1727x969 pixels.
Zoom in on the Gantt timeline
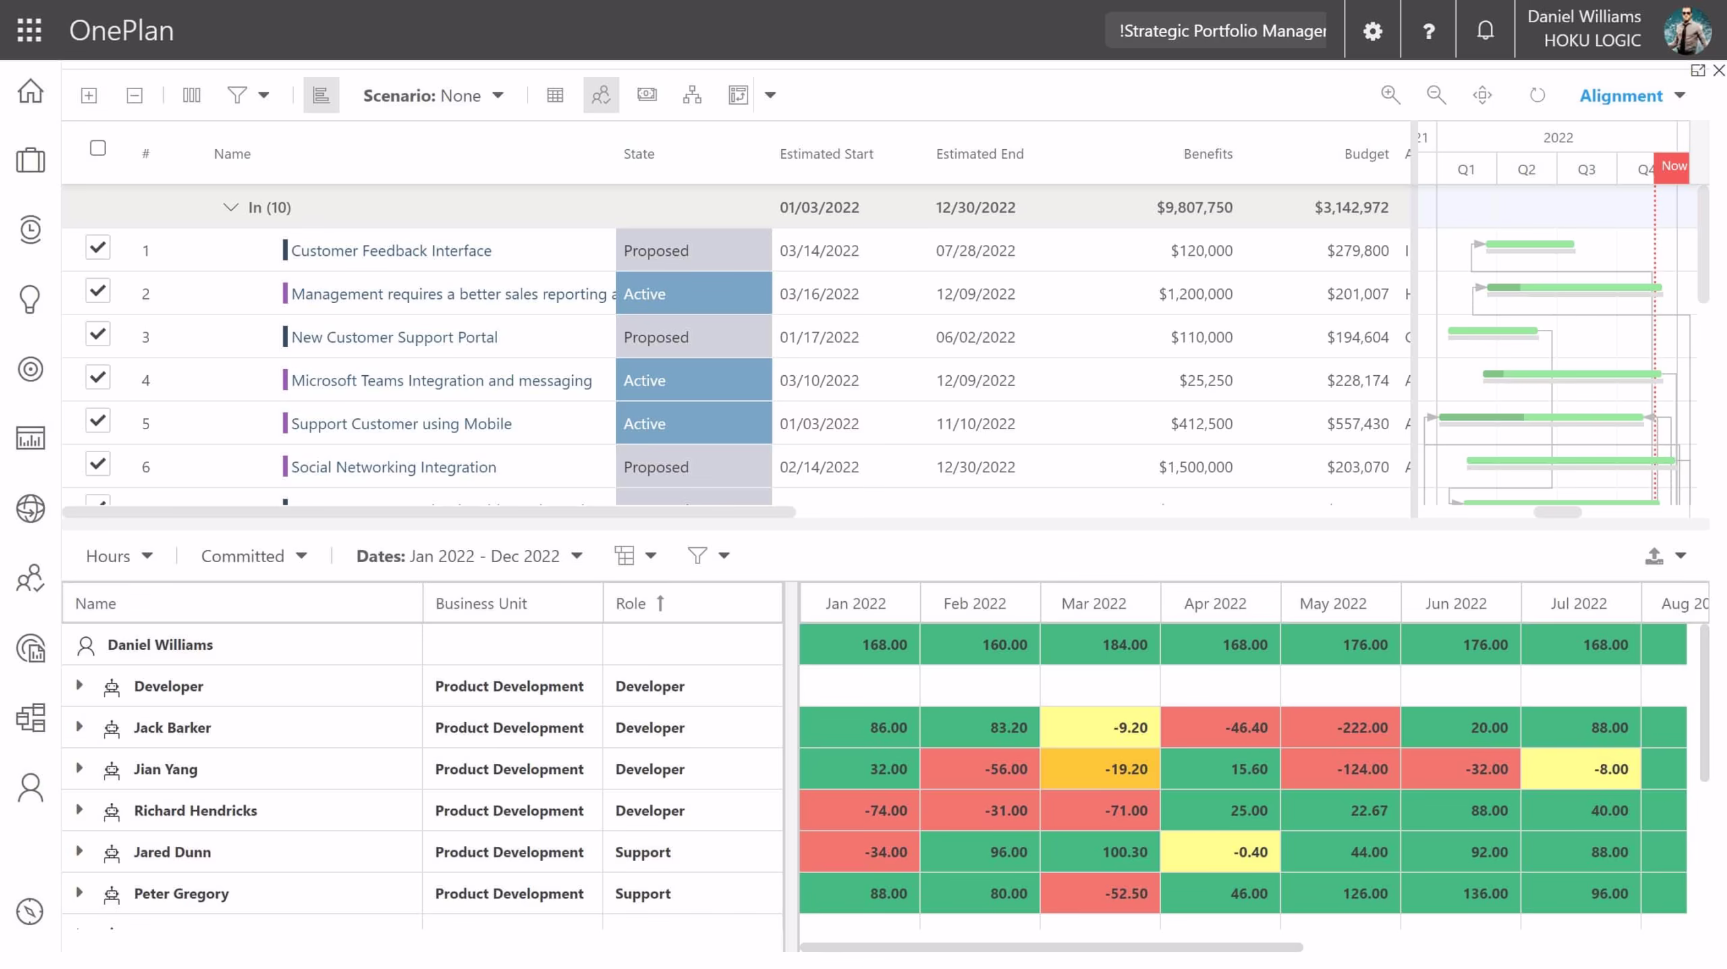pyautogui.click(x=1390, y=95)
